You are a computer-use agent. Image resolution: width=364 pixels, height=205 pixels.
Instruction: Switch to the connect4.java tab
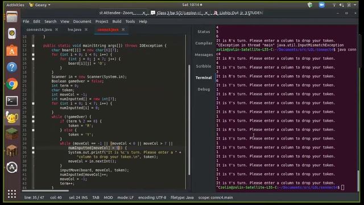tap(39, 30)
